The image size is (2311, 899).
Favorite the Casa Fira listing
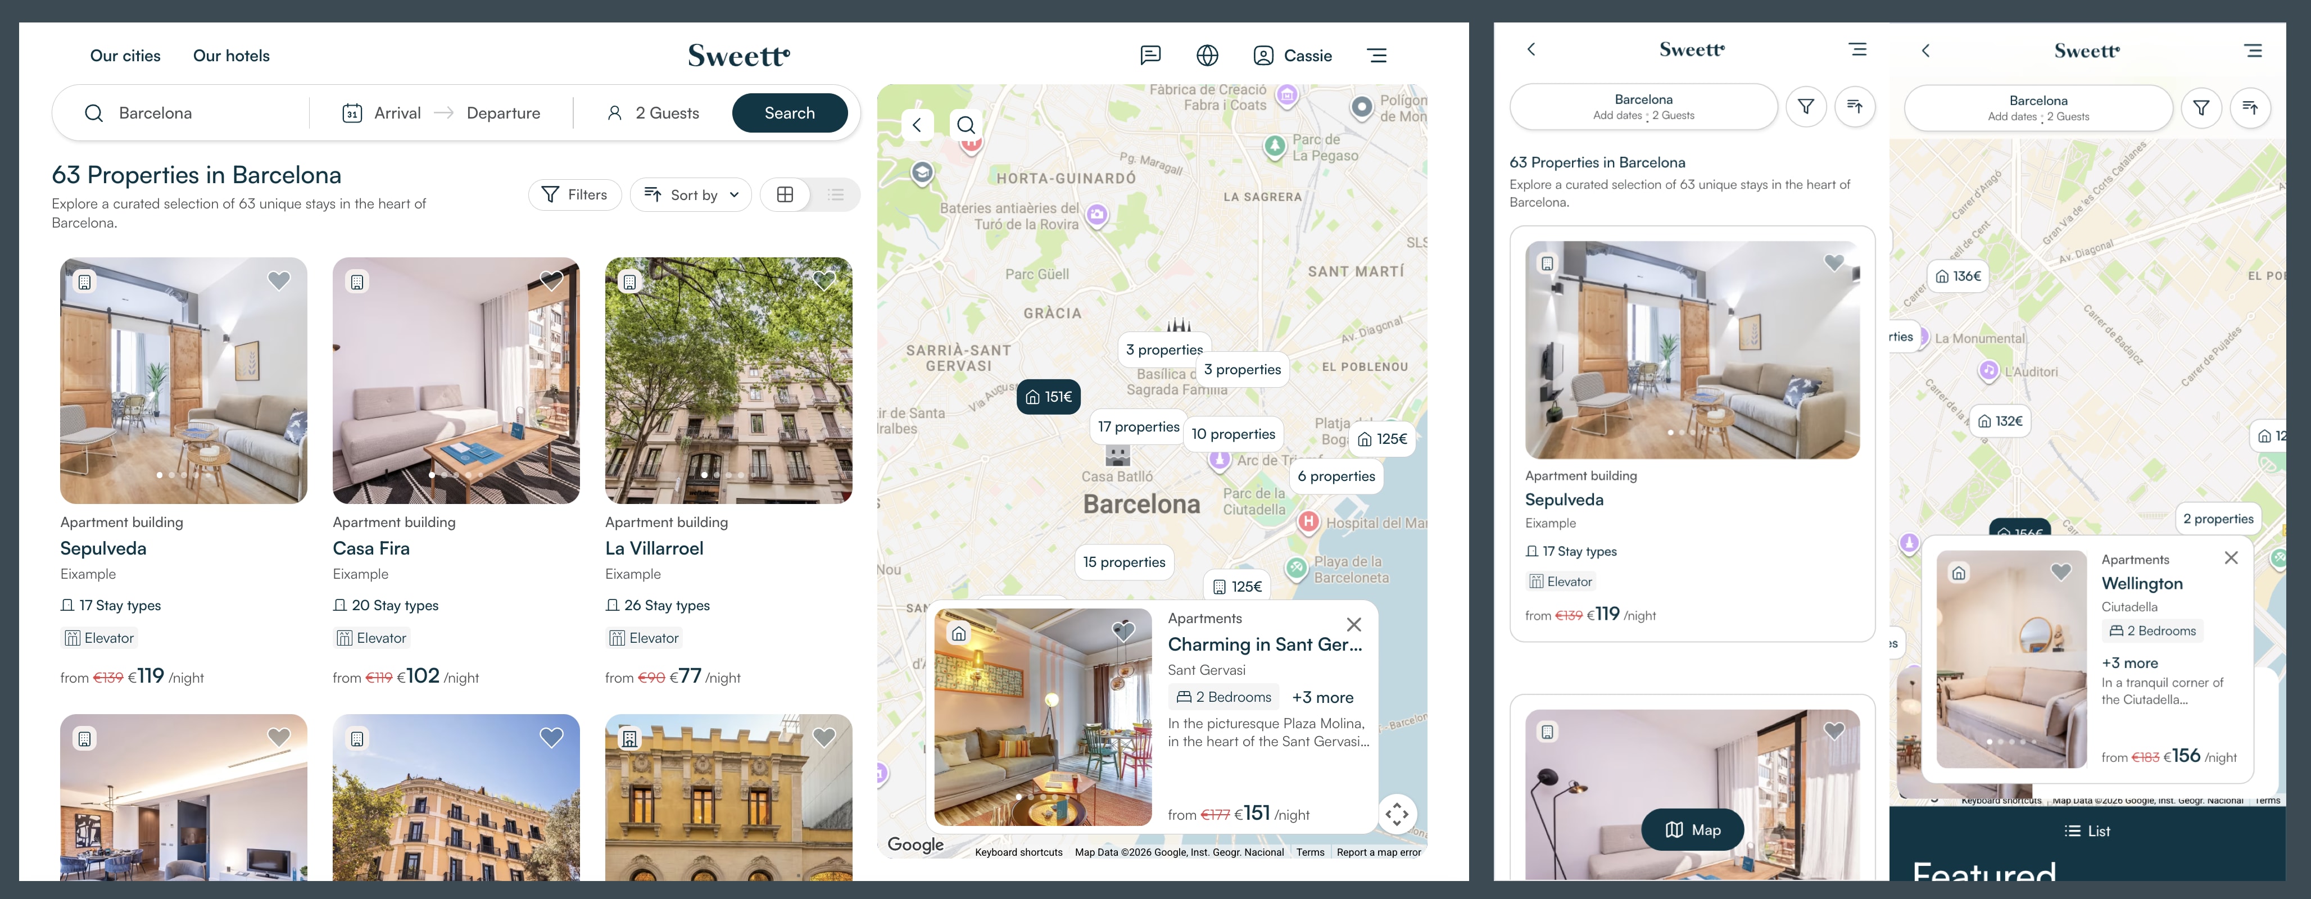pos(552,281)
